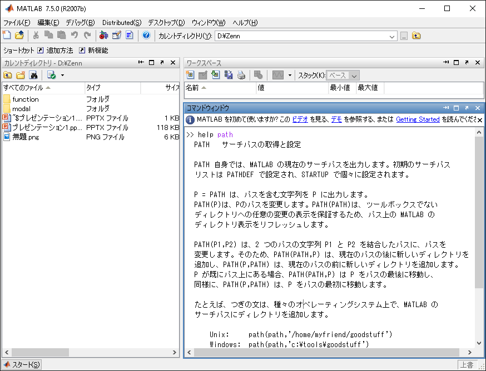Screen dimensions: 486x371
Task: Minimize the Current Directory panel
Action: pyautogui.click(x=141, y=63)
